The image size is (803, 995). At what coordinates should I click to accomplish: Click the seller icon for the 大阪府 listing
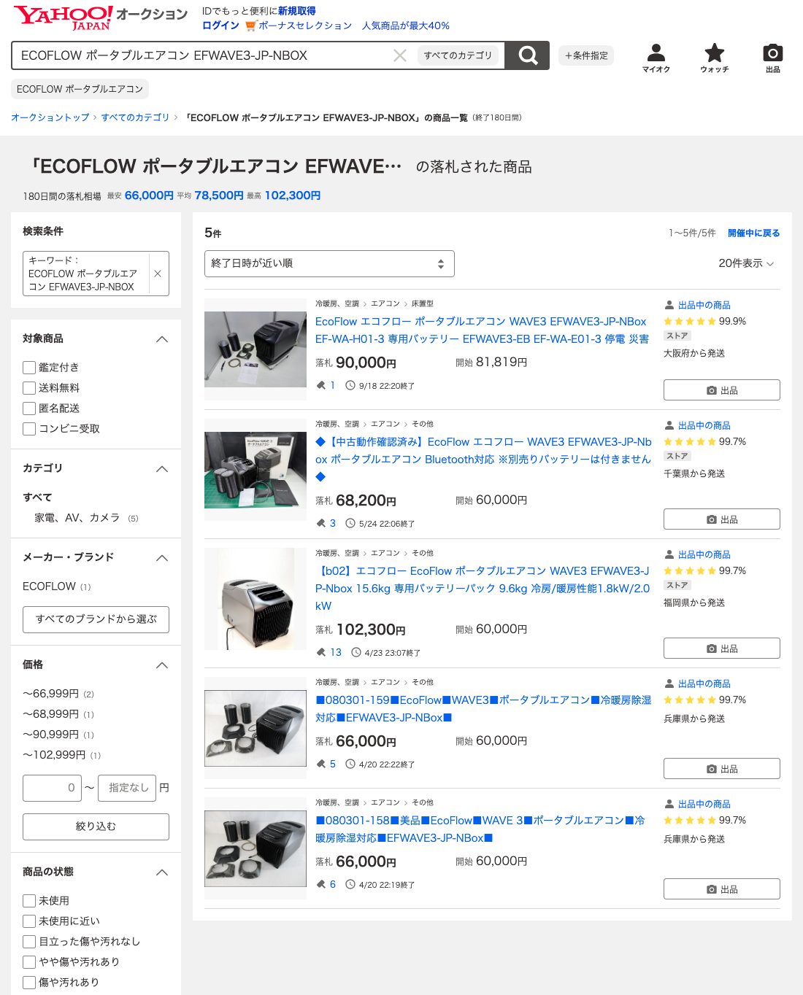[x=669, y=305]
